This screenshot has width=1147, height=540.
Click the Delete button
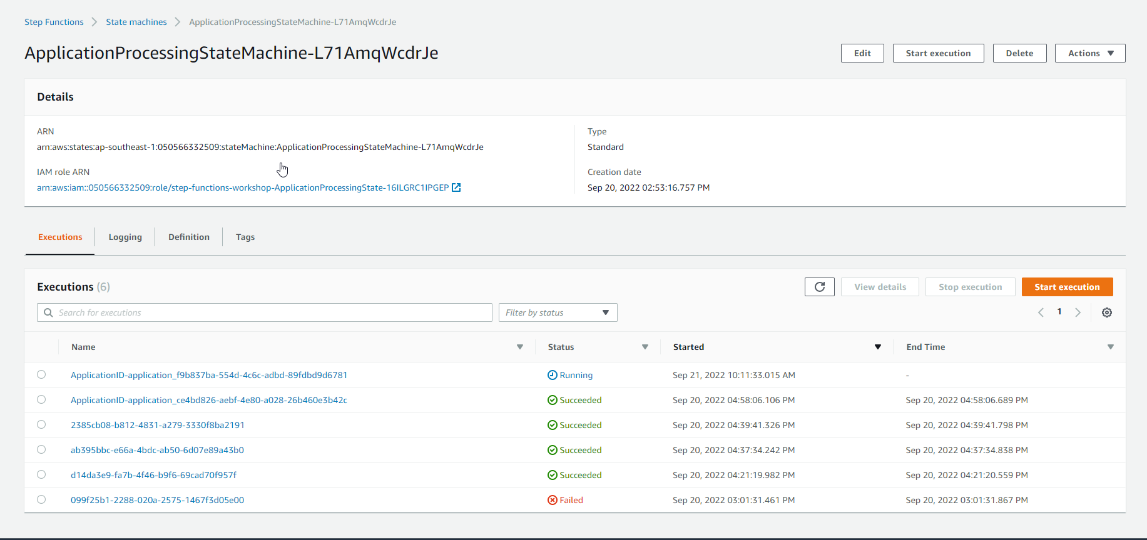click(x=1019, y=53)
